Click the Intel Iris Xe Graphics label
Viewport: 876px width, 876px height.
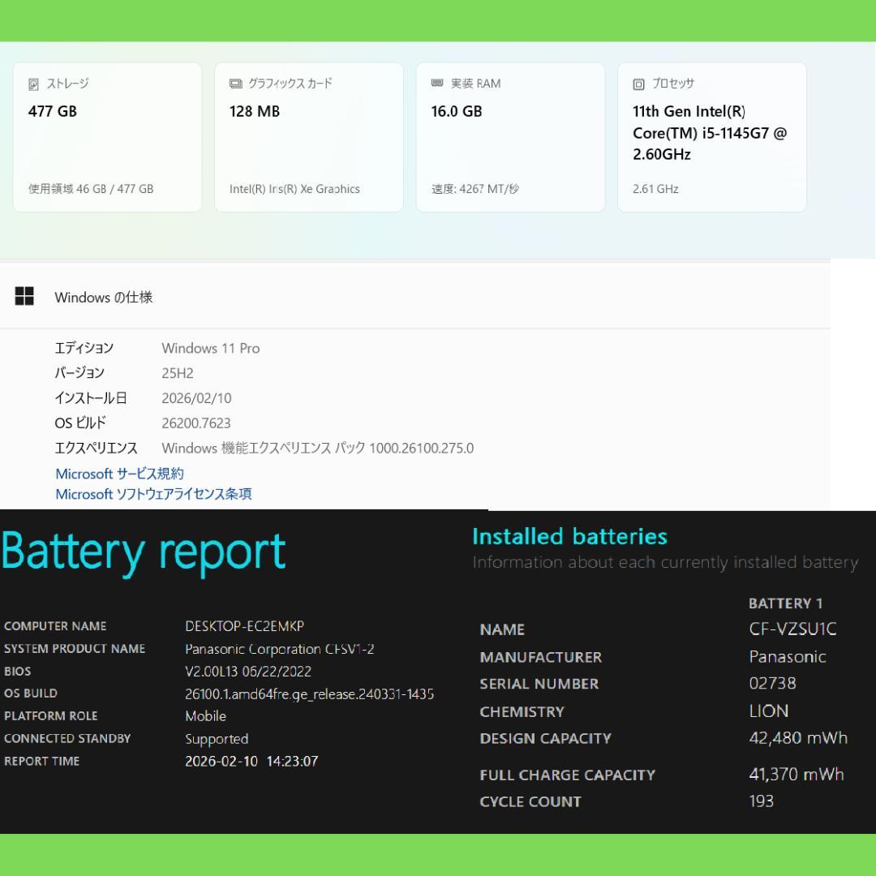pos(294,189)
